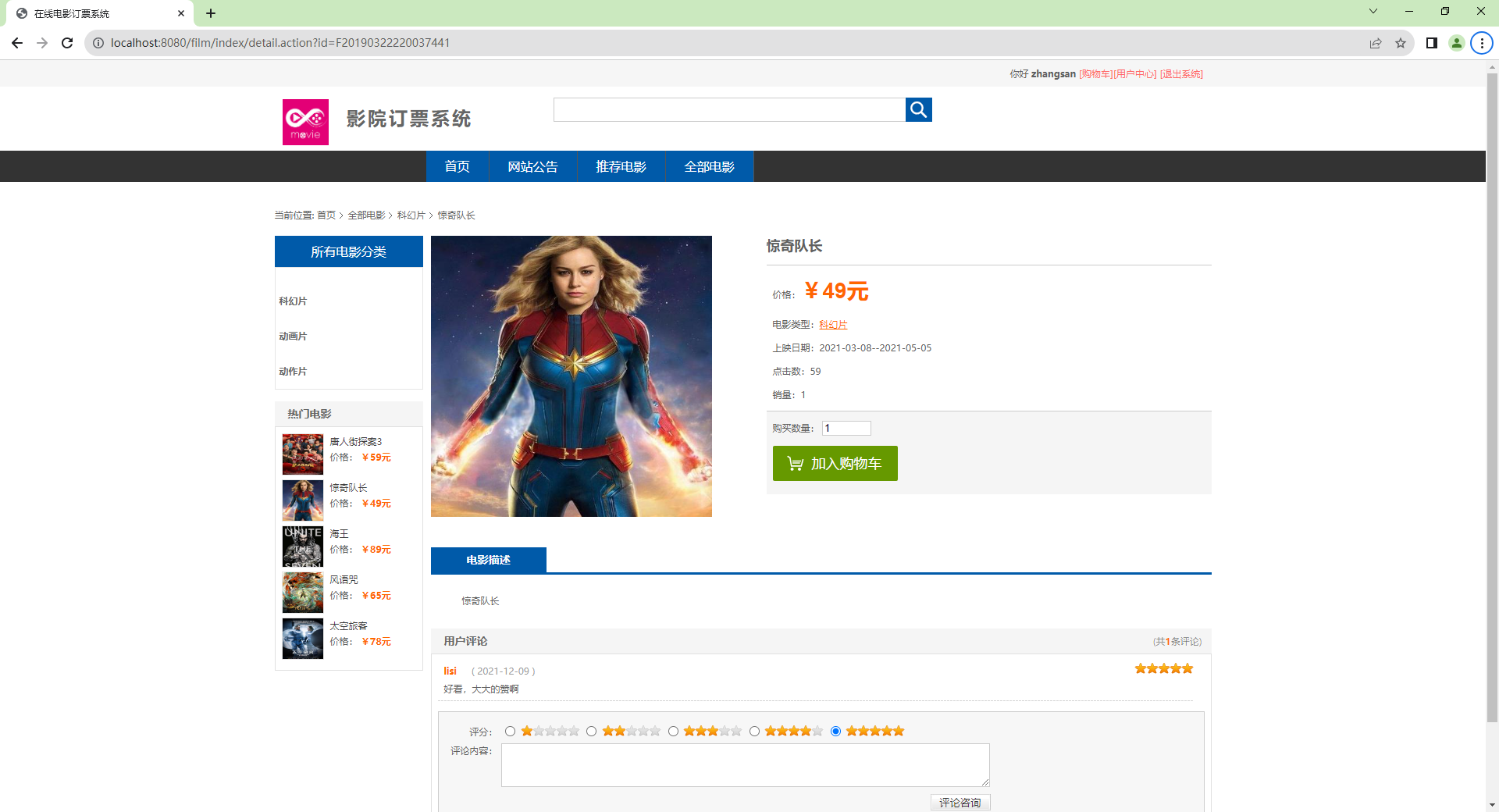
Task: Open the 唐人街探案3 poster thumbnail
Action: pos(303,454)
